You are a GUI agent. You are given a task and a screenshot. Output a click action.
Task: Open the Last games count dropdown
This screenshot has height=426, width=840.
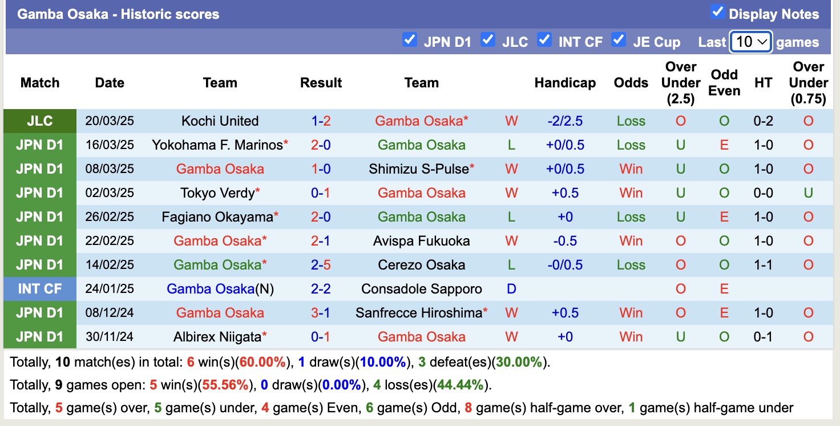click(x=750, y=42)
